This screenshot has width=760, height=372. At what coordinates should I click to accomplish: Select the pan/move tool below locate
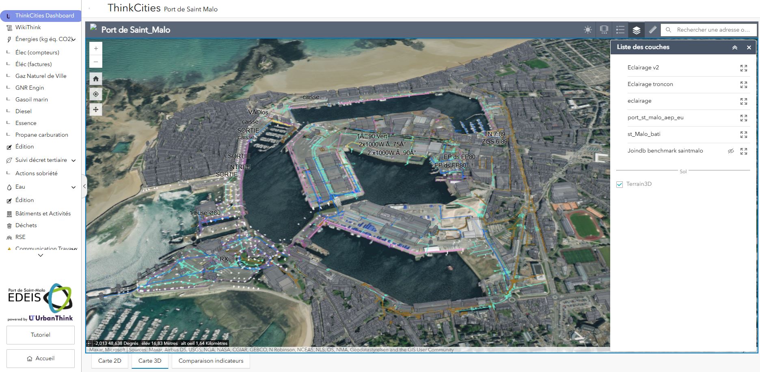pyautogui.click(x=96, y=109)
